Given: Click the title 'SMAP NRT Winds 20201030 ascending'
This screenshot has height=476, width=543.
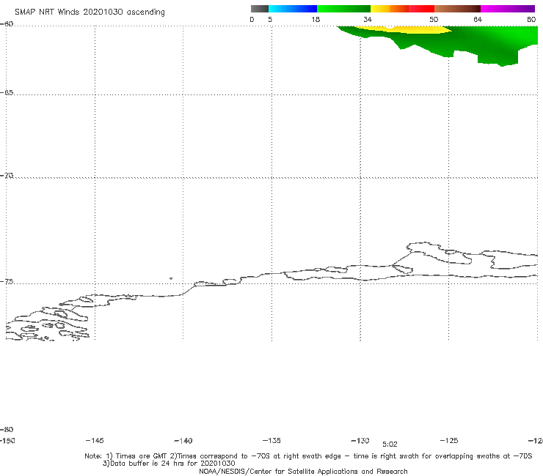Looking at the screenshot, I should (x=90, y=12).
